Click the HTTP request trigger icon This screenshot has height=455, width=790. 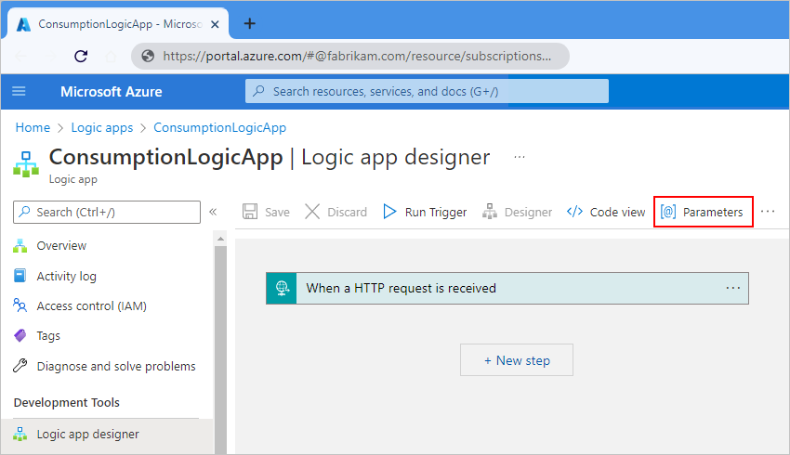tap(282, 289)
